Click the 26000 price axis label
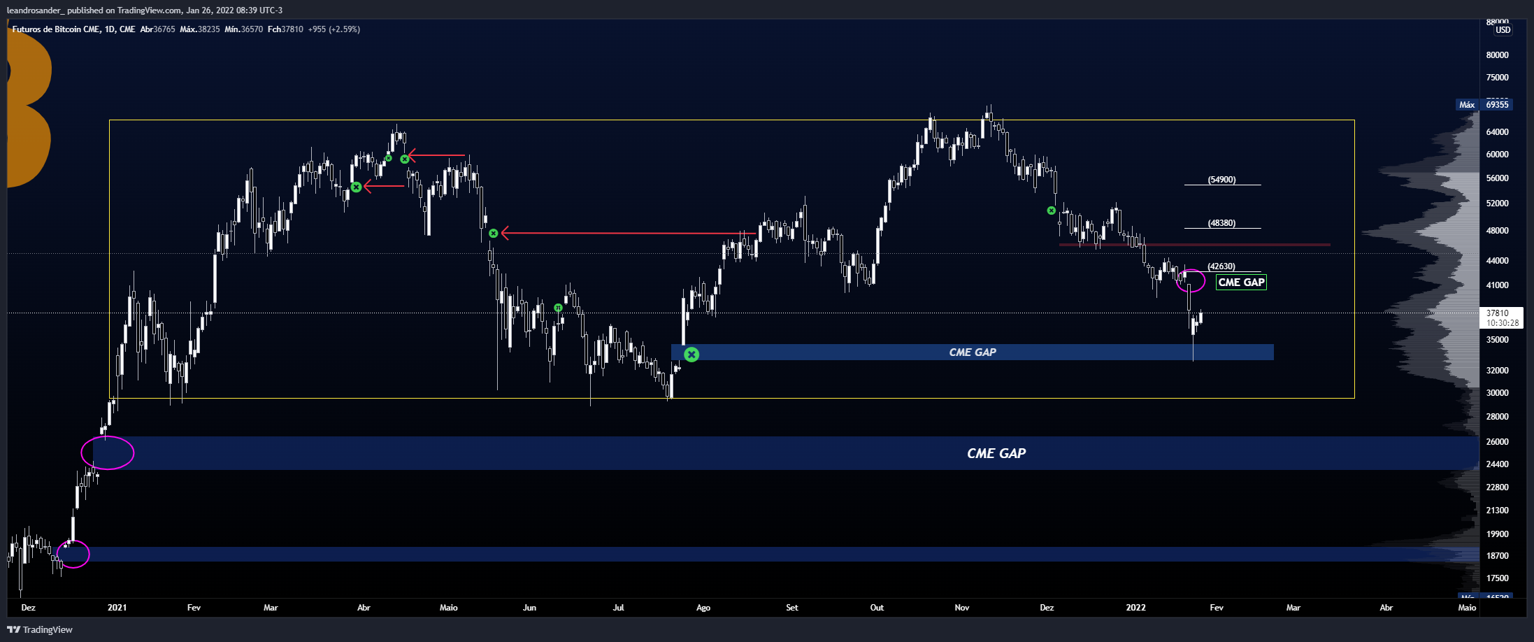The height and width of the screenshot is (642, 1534). (1497, 442)
